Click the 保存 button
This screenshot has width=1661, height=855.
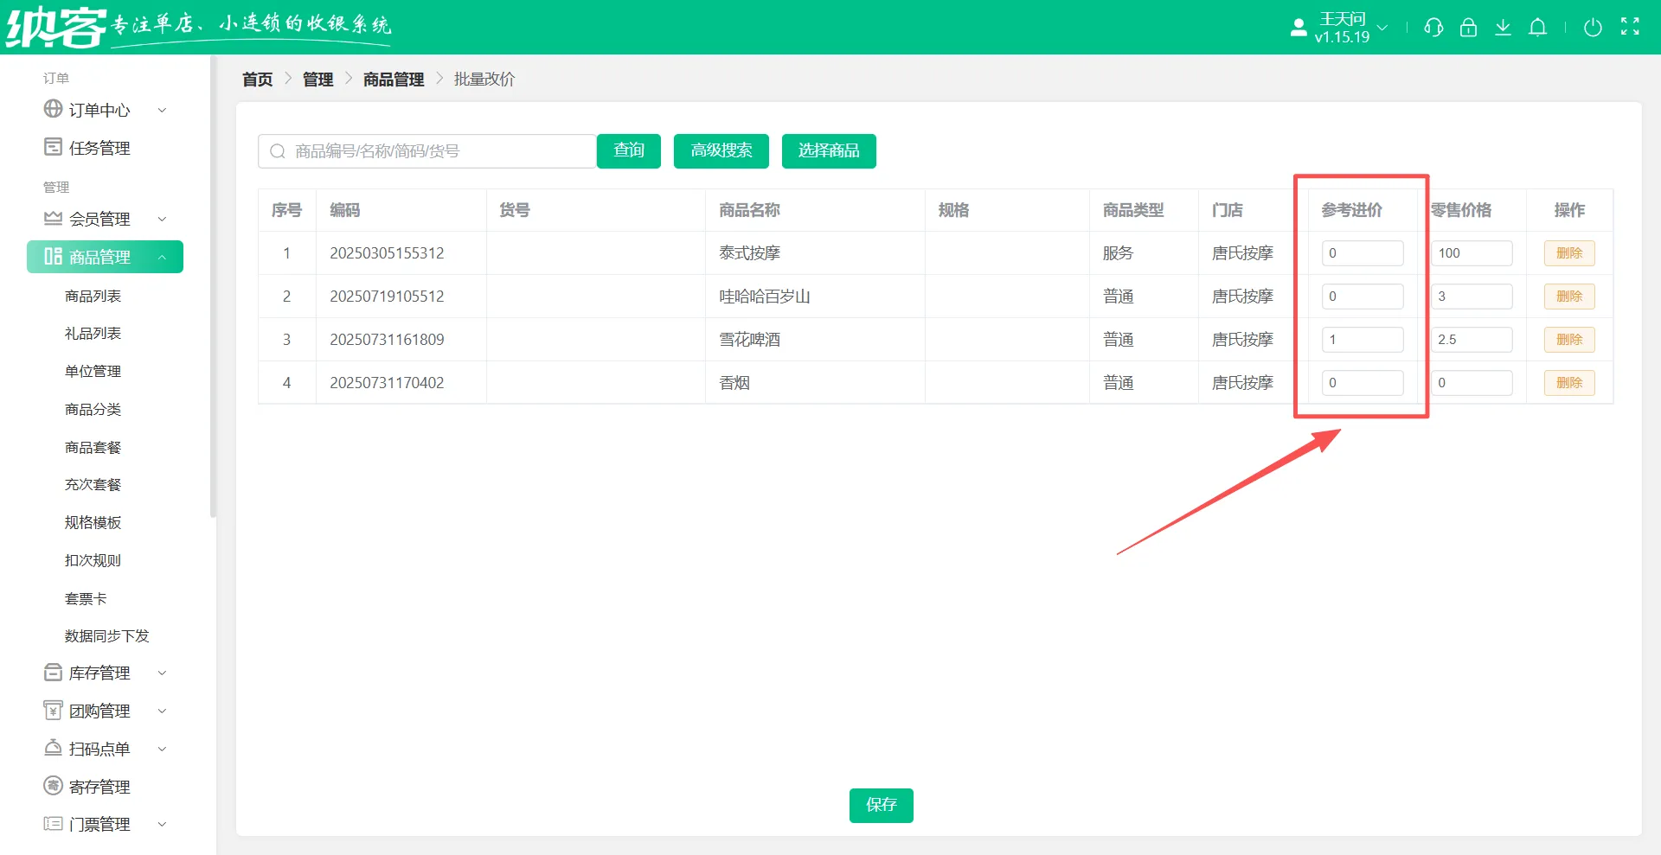coord(881,805)
